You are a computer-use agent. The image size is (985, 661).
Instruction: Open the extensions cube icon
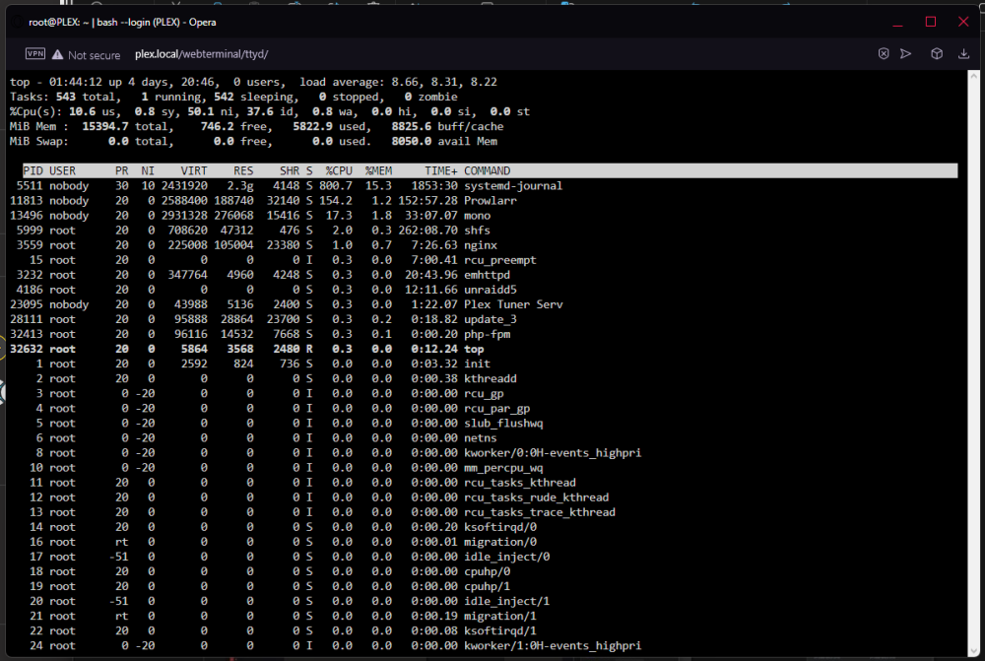(x=936, y=54)
